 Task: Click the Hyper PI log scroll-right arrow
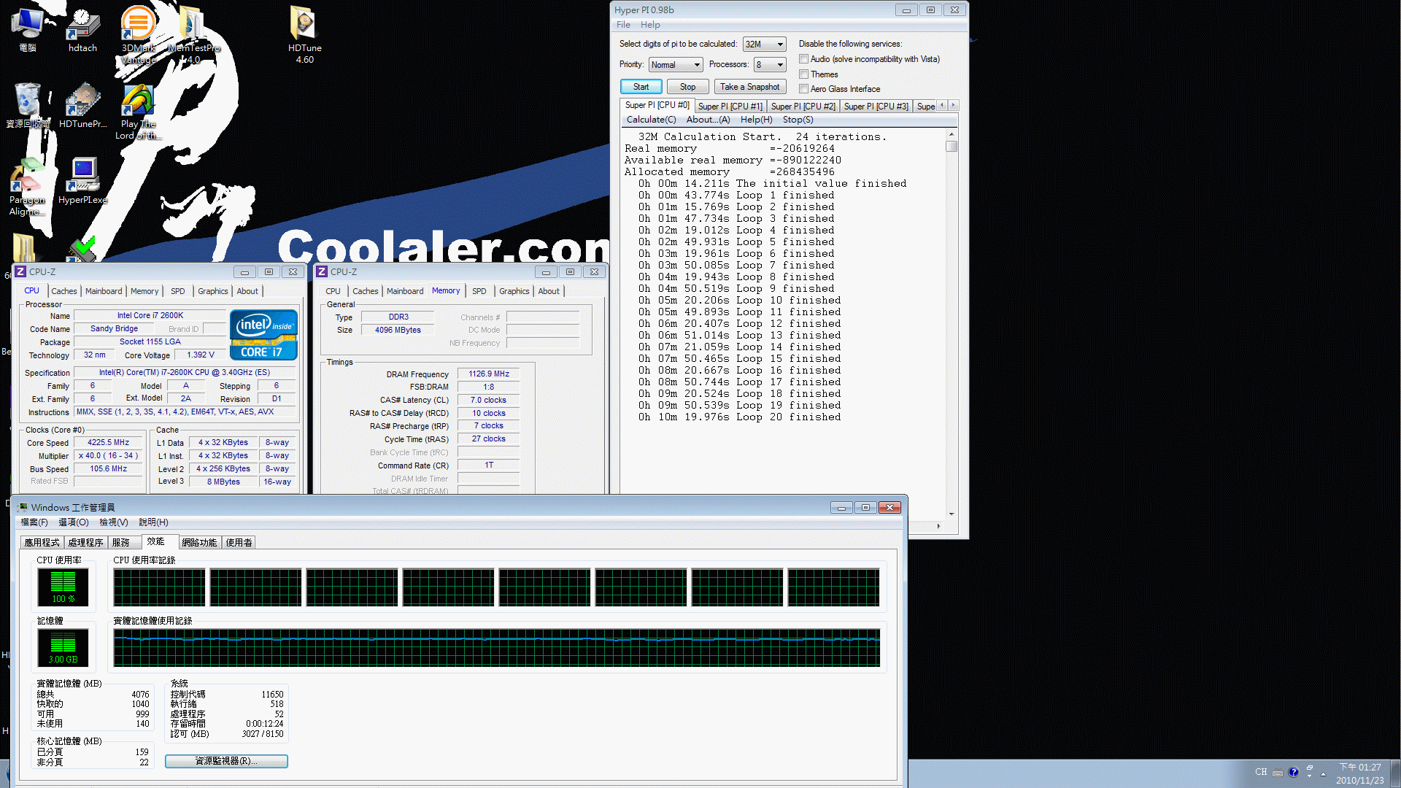click(x=938, y=525)
